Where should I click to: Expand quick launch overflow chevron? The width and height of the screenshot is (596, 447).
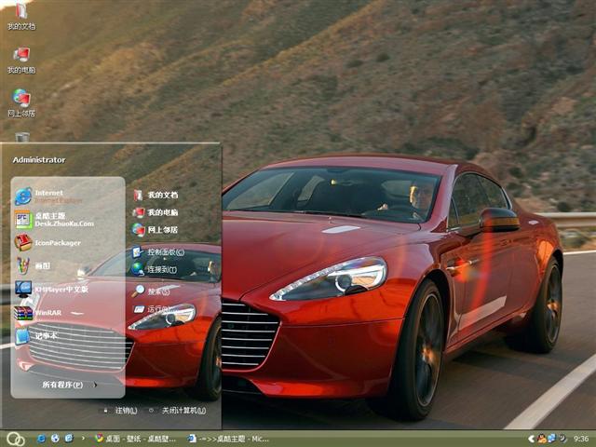tap(83, 439)
